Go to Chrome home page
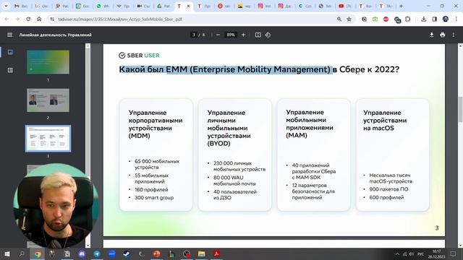 39,19
